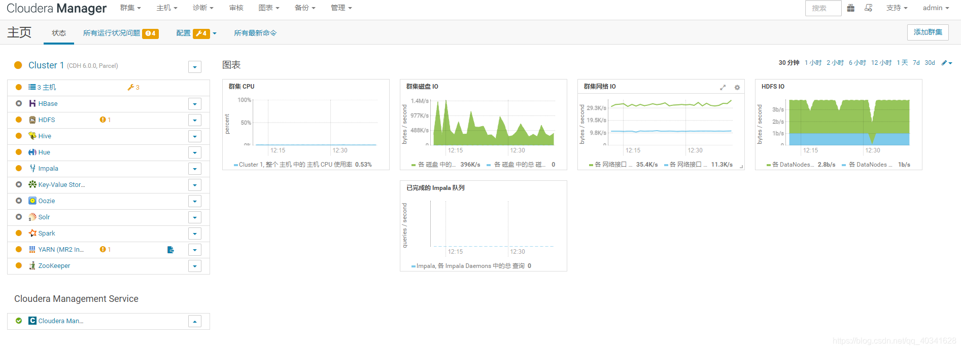This screenshot has width=961, height=350.
Task: Click the 群集 CPU chart
Action: point(306,125)
